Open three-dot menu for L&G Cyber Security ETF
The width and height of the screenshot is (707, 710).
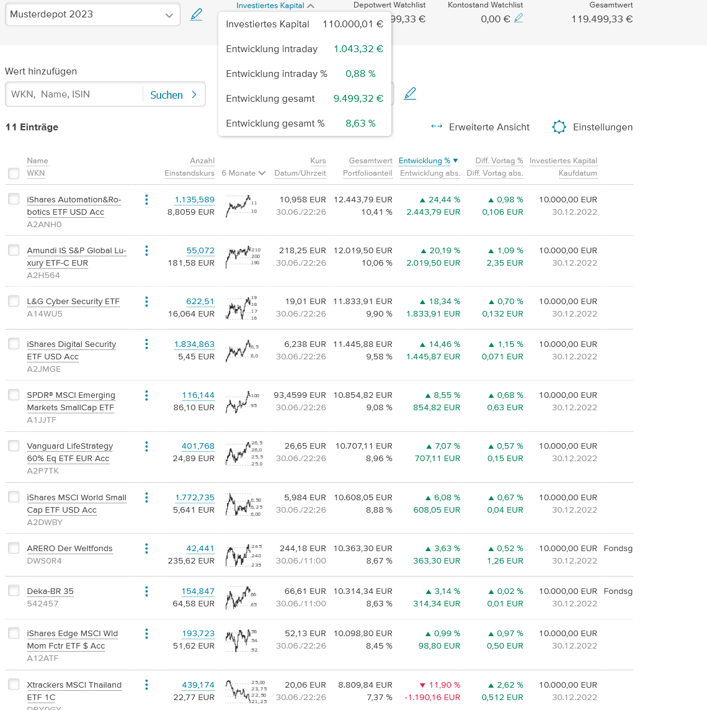146,302
